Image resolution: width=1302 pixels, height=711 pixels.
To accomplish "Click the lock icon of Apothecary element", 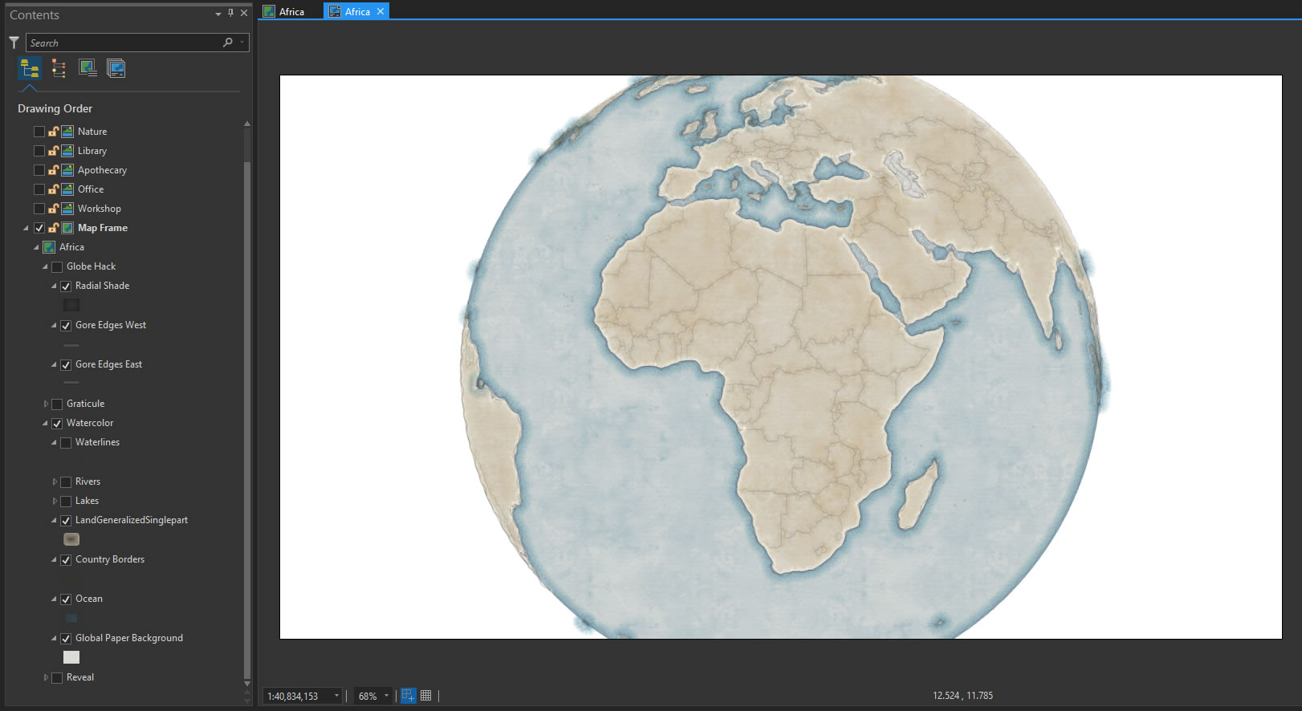I will point(54,170).
